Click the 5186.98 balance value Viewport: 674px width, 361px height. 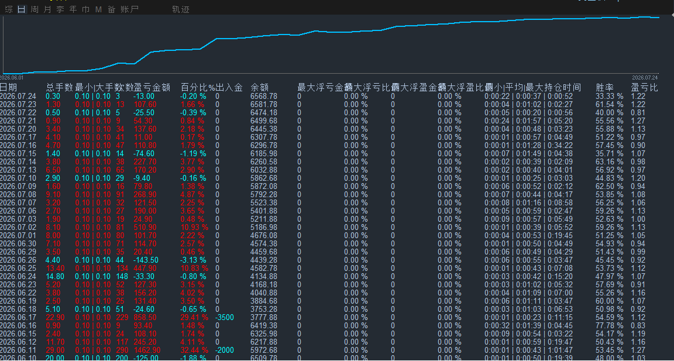[264, 228]
